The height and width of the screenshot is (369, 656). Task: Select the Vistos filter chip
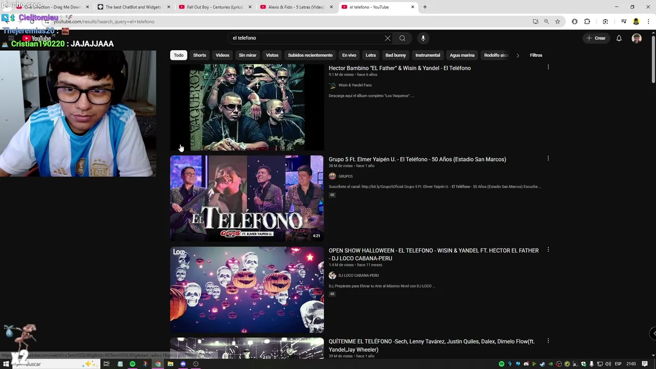pos(272,55)
